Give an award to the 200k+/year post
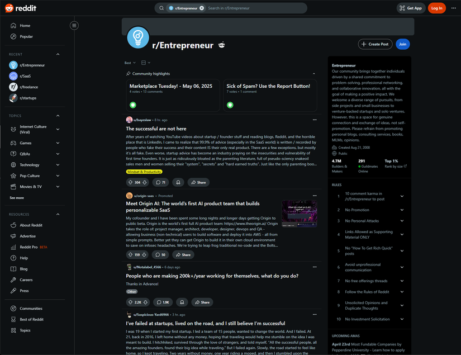The width and height of the screenshot is (461, 355). click(x=182, y=302)
